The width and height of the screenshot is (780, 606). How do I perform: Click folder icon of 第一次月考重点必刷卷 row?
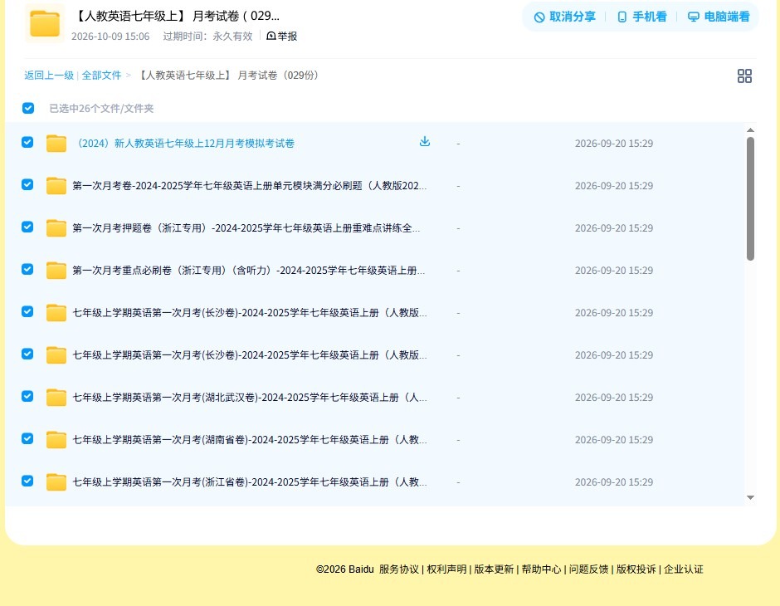pos(56,270)
